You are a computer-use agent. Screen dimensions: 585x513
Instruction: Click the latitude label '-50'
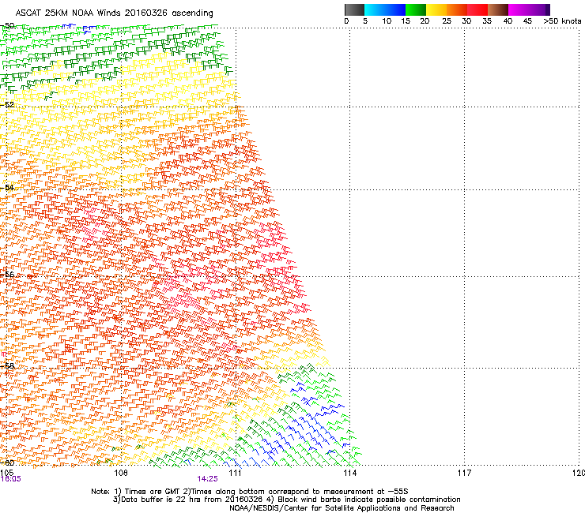coord(8,26)
